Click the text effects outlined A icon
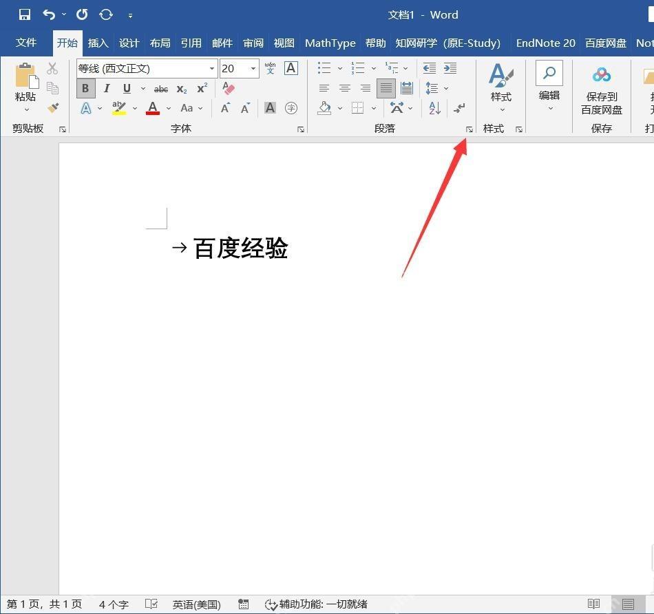This screenshot has width=654, height=614. [85, 108]
